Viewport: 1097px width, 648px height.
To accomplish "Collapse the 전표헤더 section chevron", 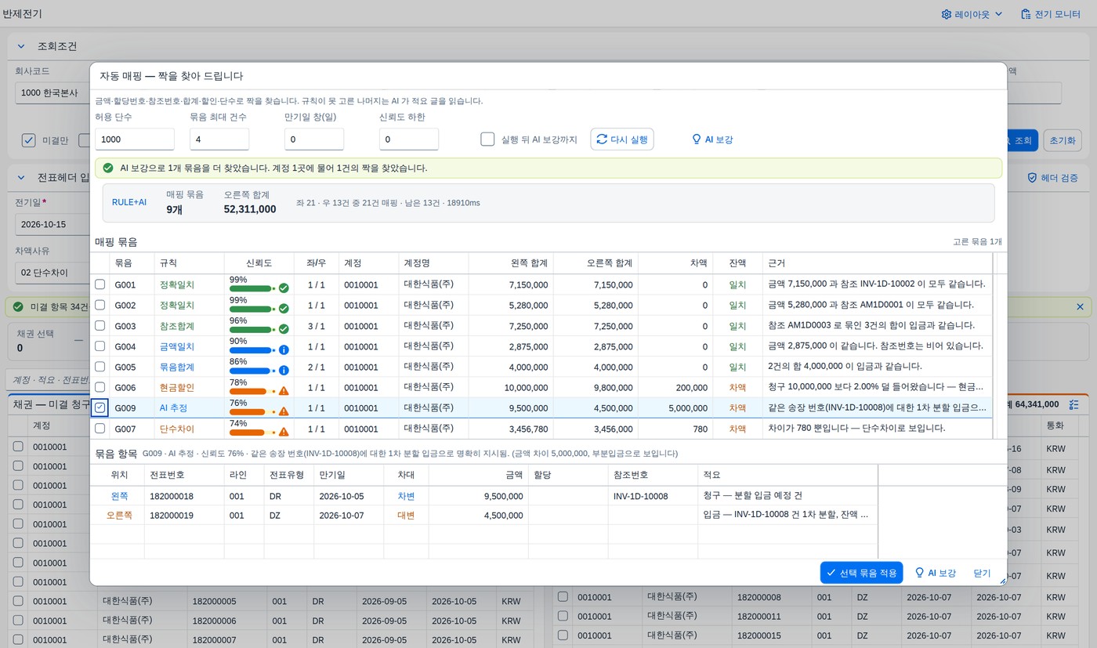I will [x=20, y=177].
